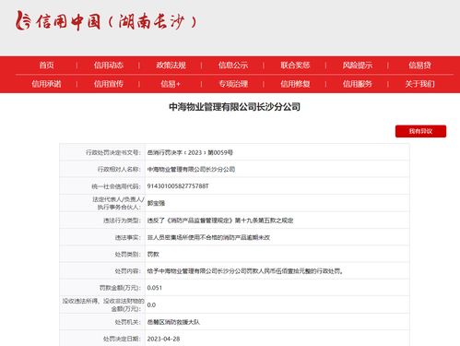Click the 处罚机关 label

click(x=128, y=322)
